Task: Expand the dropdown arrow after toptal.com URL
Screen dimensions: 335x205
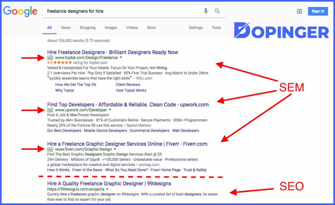Action: (x=121, y=58)
